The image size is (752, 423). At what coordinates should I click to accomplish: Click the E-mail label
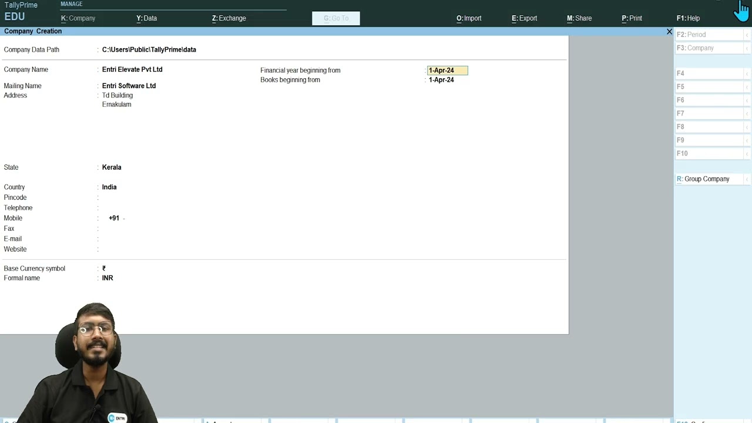[13, 239]
